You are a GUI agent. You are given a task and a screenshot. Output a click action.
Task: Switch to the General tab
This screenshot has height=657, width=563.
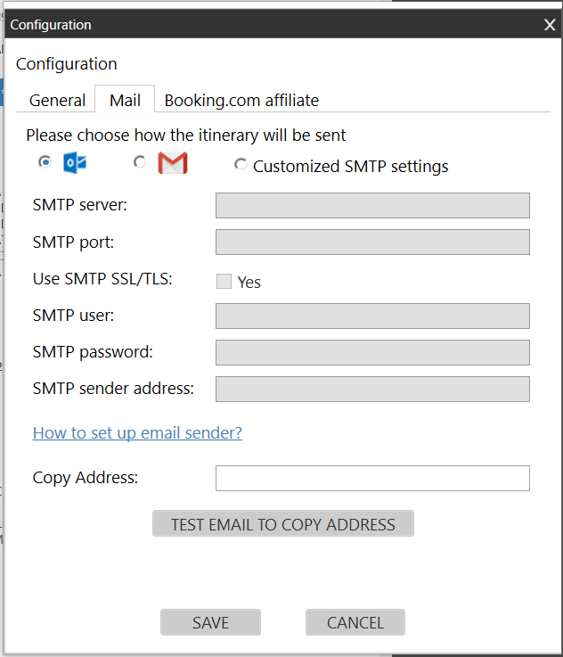57,100
